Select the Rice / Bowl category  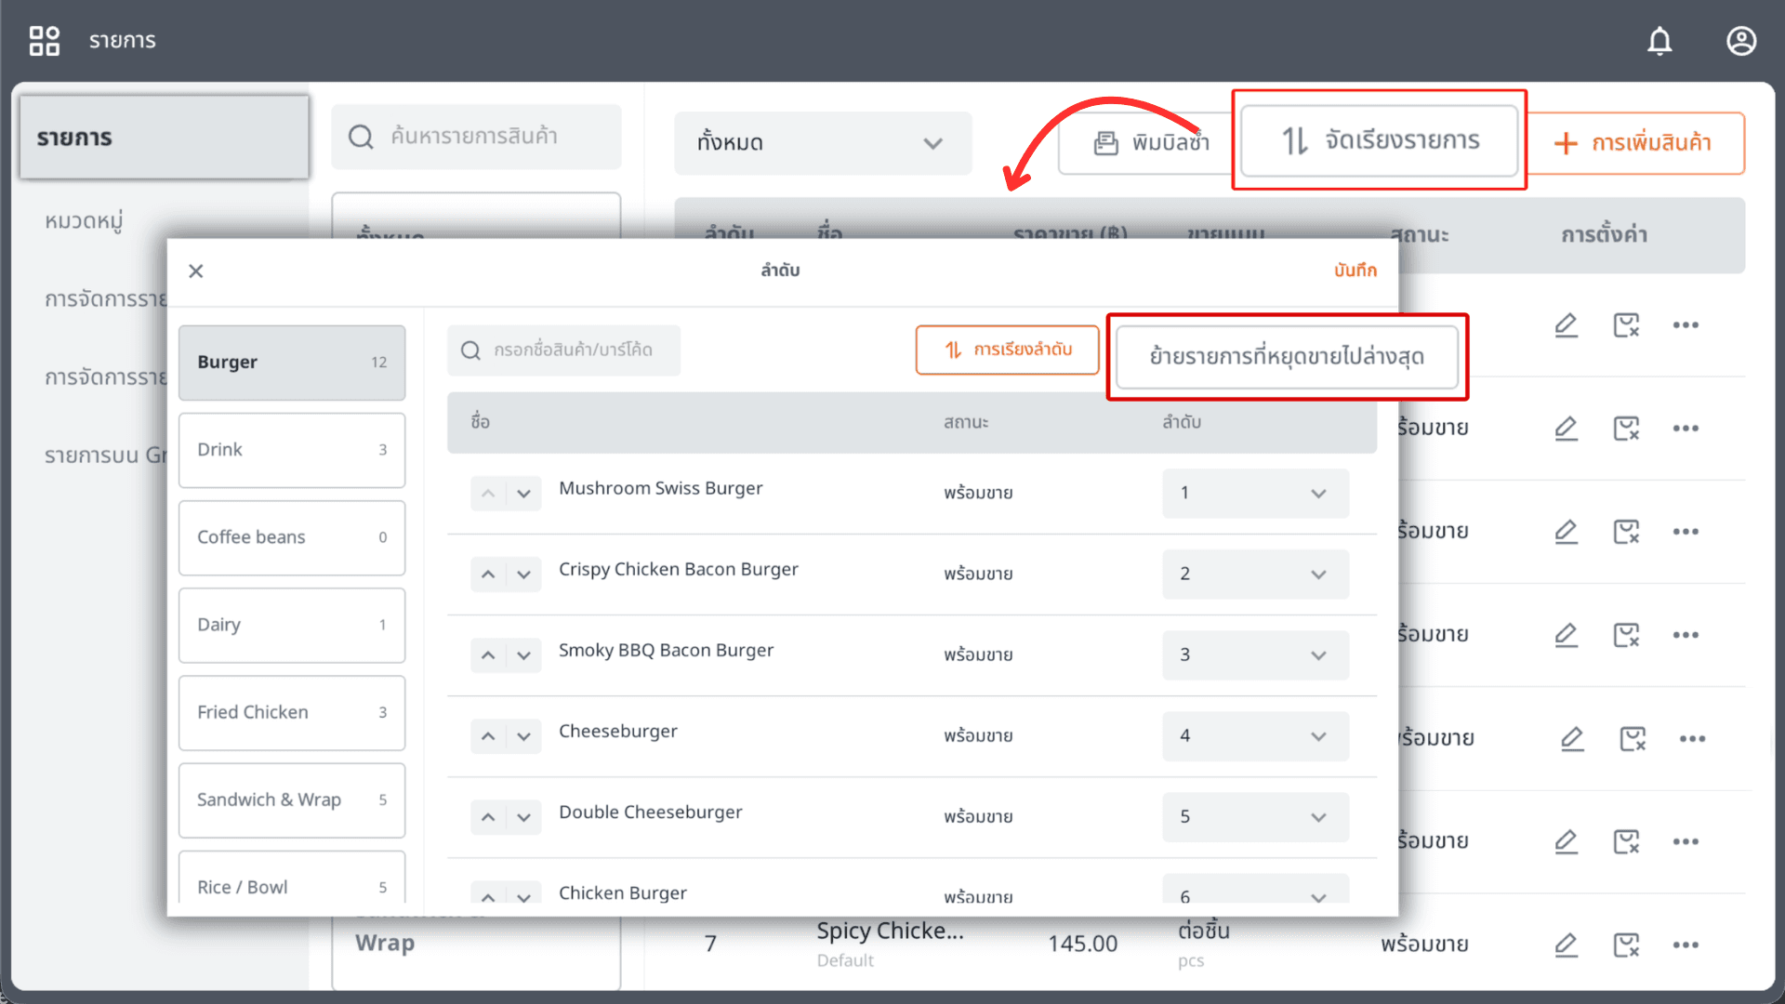(x=292, y=877)
